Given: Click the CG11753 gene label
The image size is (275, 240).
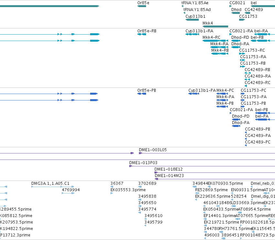Looking at the screenshot, I should point(248,16).
